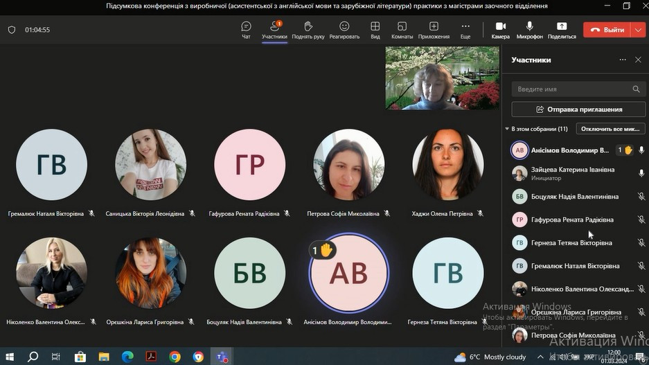649x365 pixels.
Task: Click the 'Отправка приглашения' button
Action: pyautogui.click(x=578, y=109)
